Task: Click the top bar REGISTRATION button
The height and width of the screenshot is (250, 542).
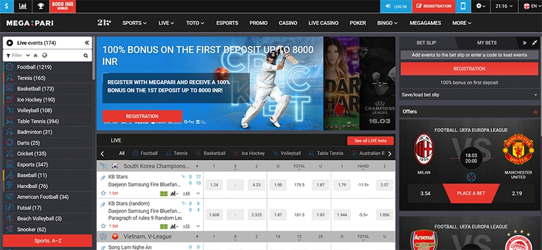Action: (434, 6)
